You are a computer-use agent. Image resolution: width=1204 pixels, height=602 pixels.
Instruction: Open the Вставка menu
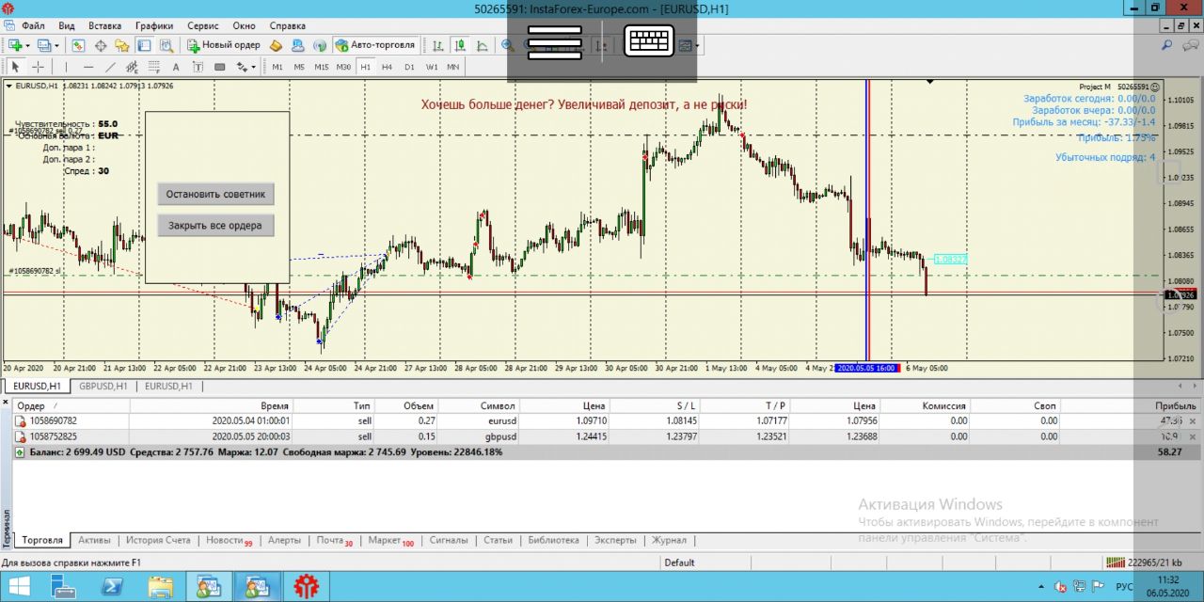[104, 25]
